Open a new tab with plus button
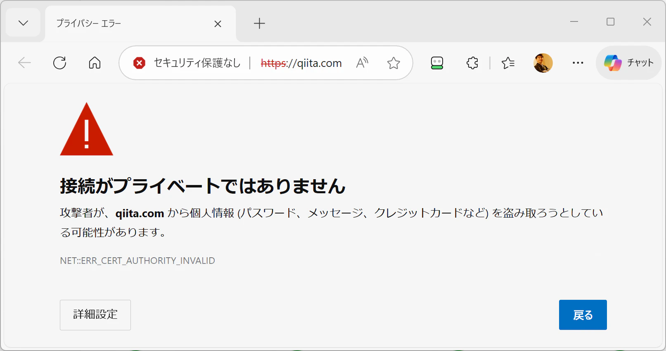666x351 pixels. (x=259, y=24)
